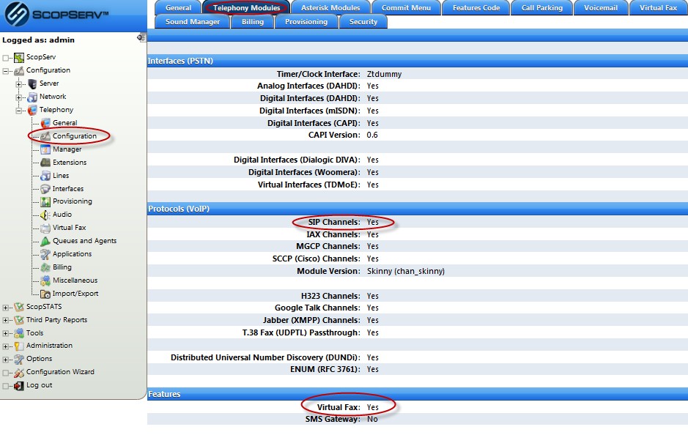The height and width of the screenshot is (435, 688).
Task: Open the Features Code tab
Action: pos(476,8)
